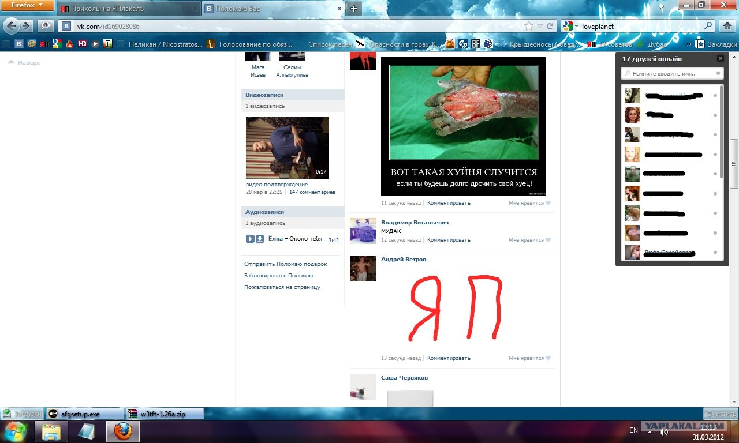The width and height of the screenshot is (739, 443).
Task: Open the BF bookmark icon near Крышесносы
Action: pyautogui.click(x=476, y=44)
